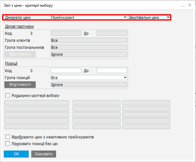This screenshot has height=162, width=196.
Task: Click the Позиції Код З input field
Action: point(66,70)
